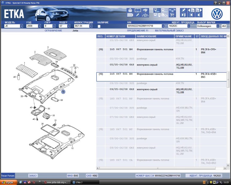Open the ИЛЛЮСТРАЦИЯ dropdown showing 867-55

click(91, 26)
